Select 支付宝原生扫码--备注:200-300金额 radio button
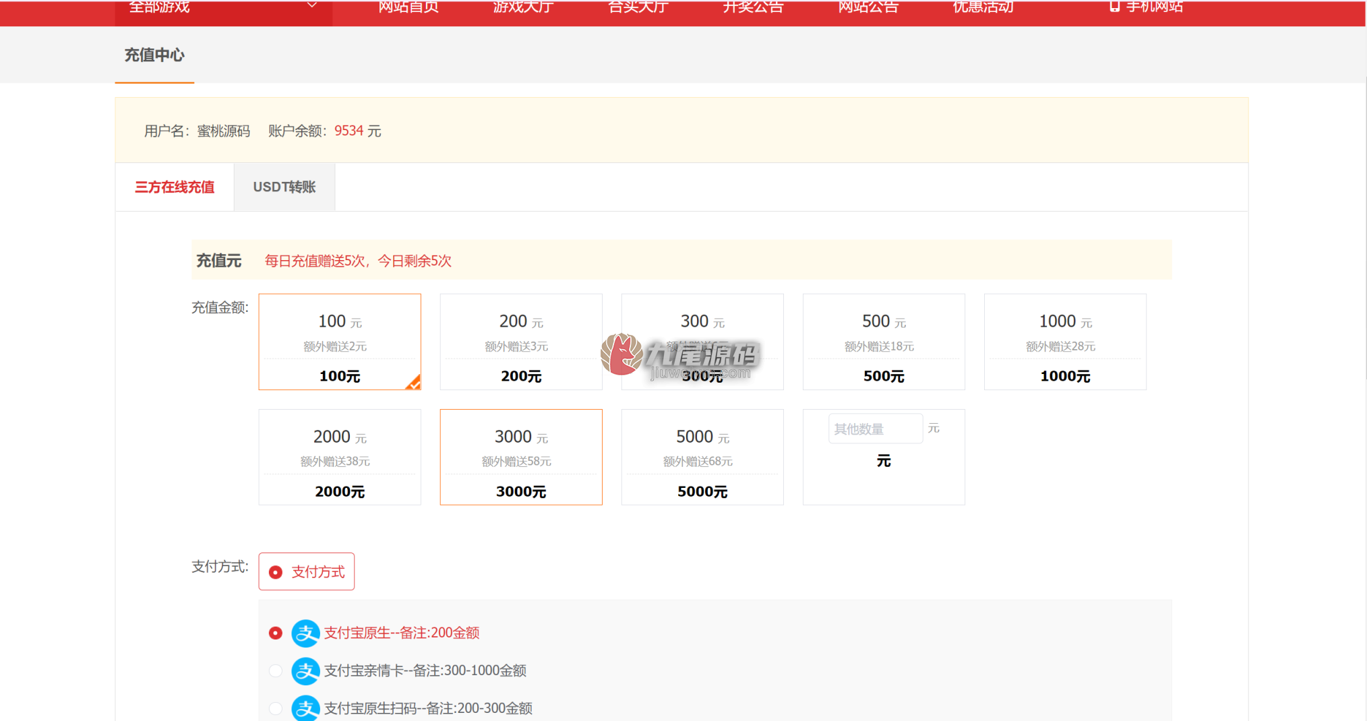 pos(275,708)
